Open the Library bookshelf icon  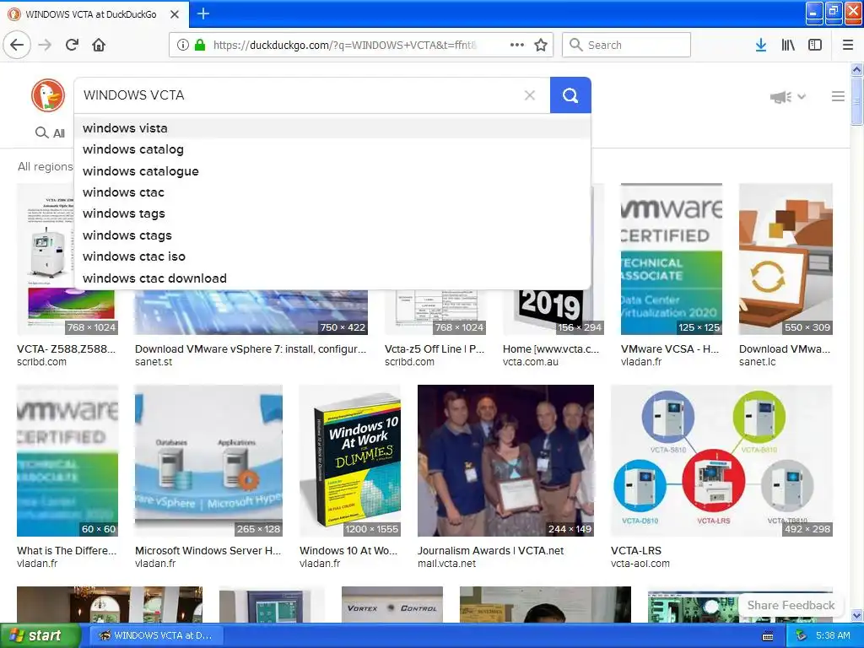[x=788, y=46]
